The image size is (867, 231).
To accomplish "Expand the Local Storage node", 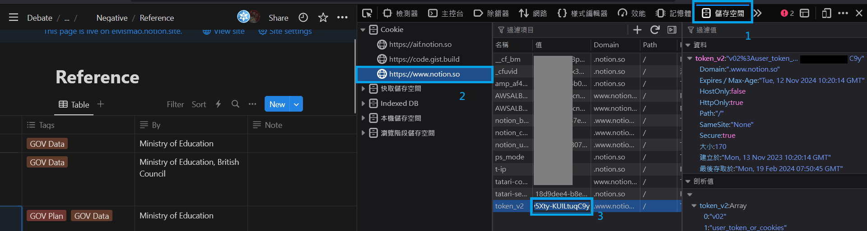I will point(363,118).
